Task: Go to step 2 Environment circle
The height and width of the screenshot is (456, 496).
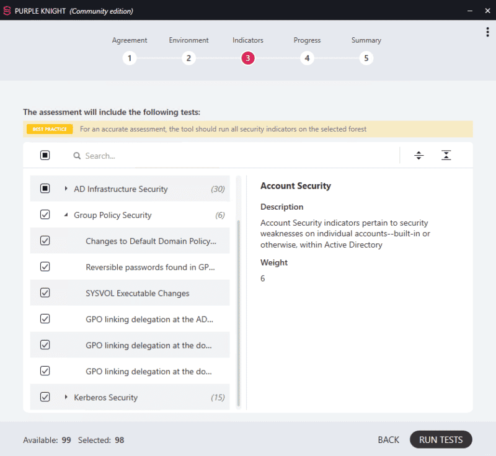Action: pyautogui.click(x=189, y=58)
